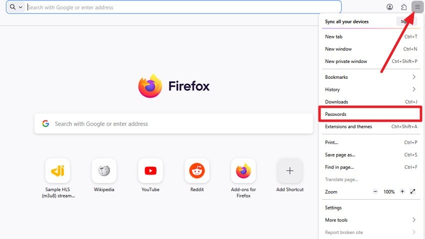Click the Firefox logo on the page

150,86
